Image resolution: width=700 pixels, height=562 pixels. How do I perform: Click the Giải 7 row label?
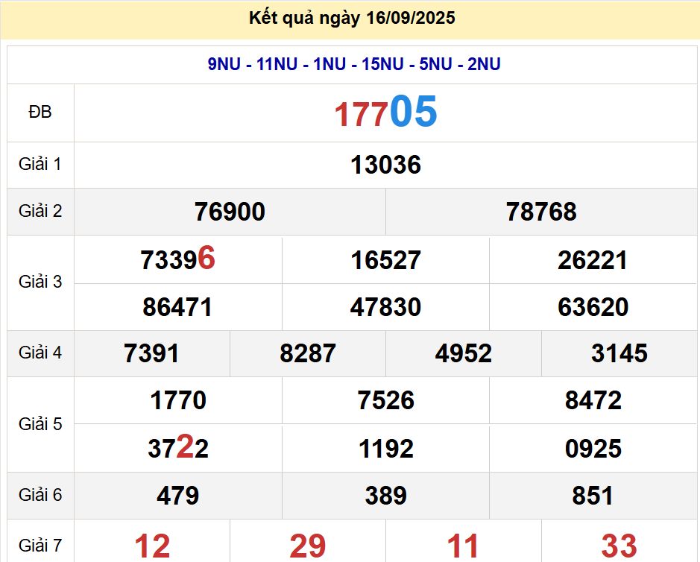pyautogui.click(x=40, y=546)
